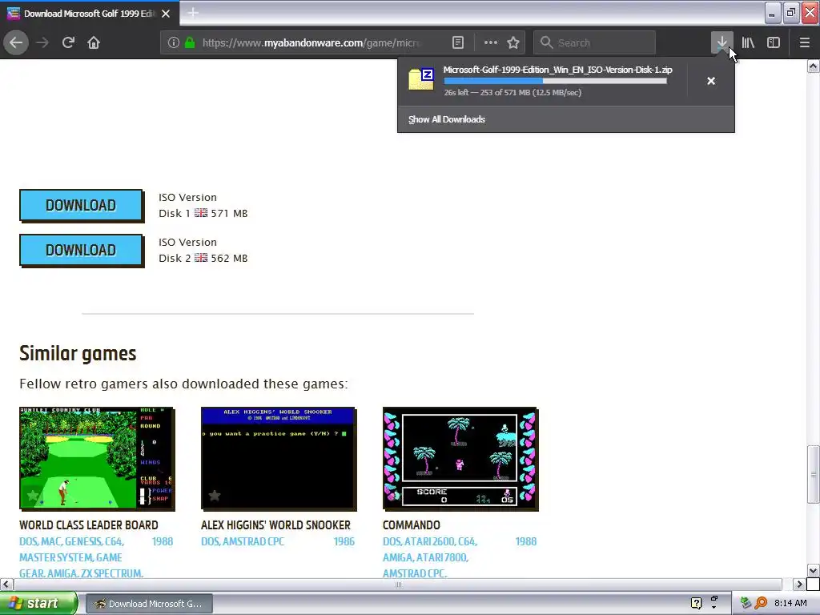Click the orange magnifier tray icon

761,603
